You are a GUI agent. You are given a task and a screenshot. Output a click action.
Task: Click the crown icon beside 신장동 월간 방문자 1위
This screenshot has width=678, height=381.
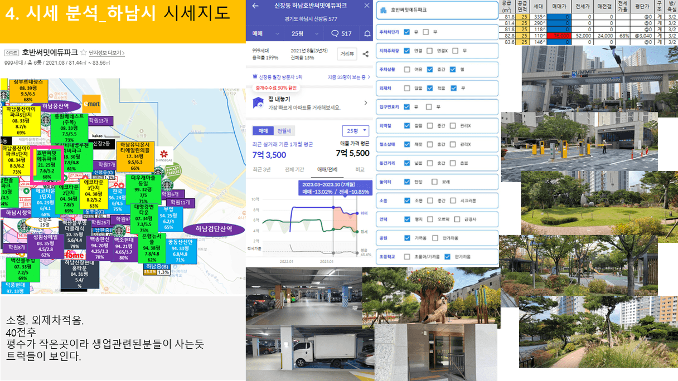pyautogui.click(x=255, y=77)
